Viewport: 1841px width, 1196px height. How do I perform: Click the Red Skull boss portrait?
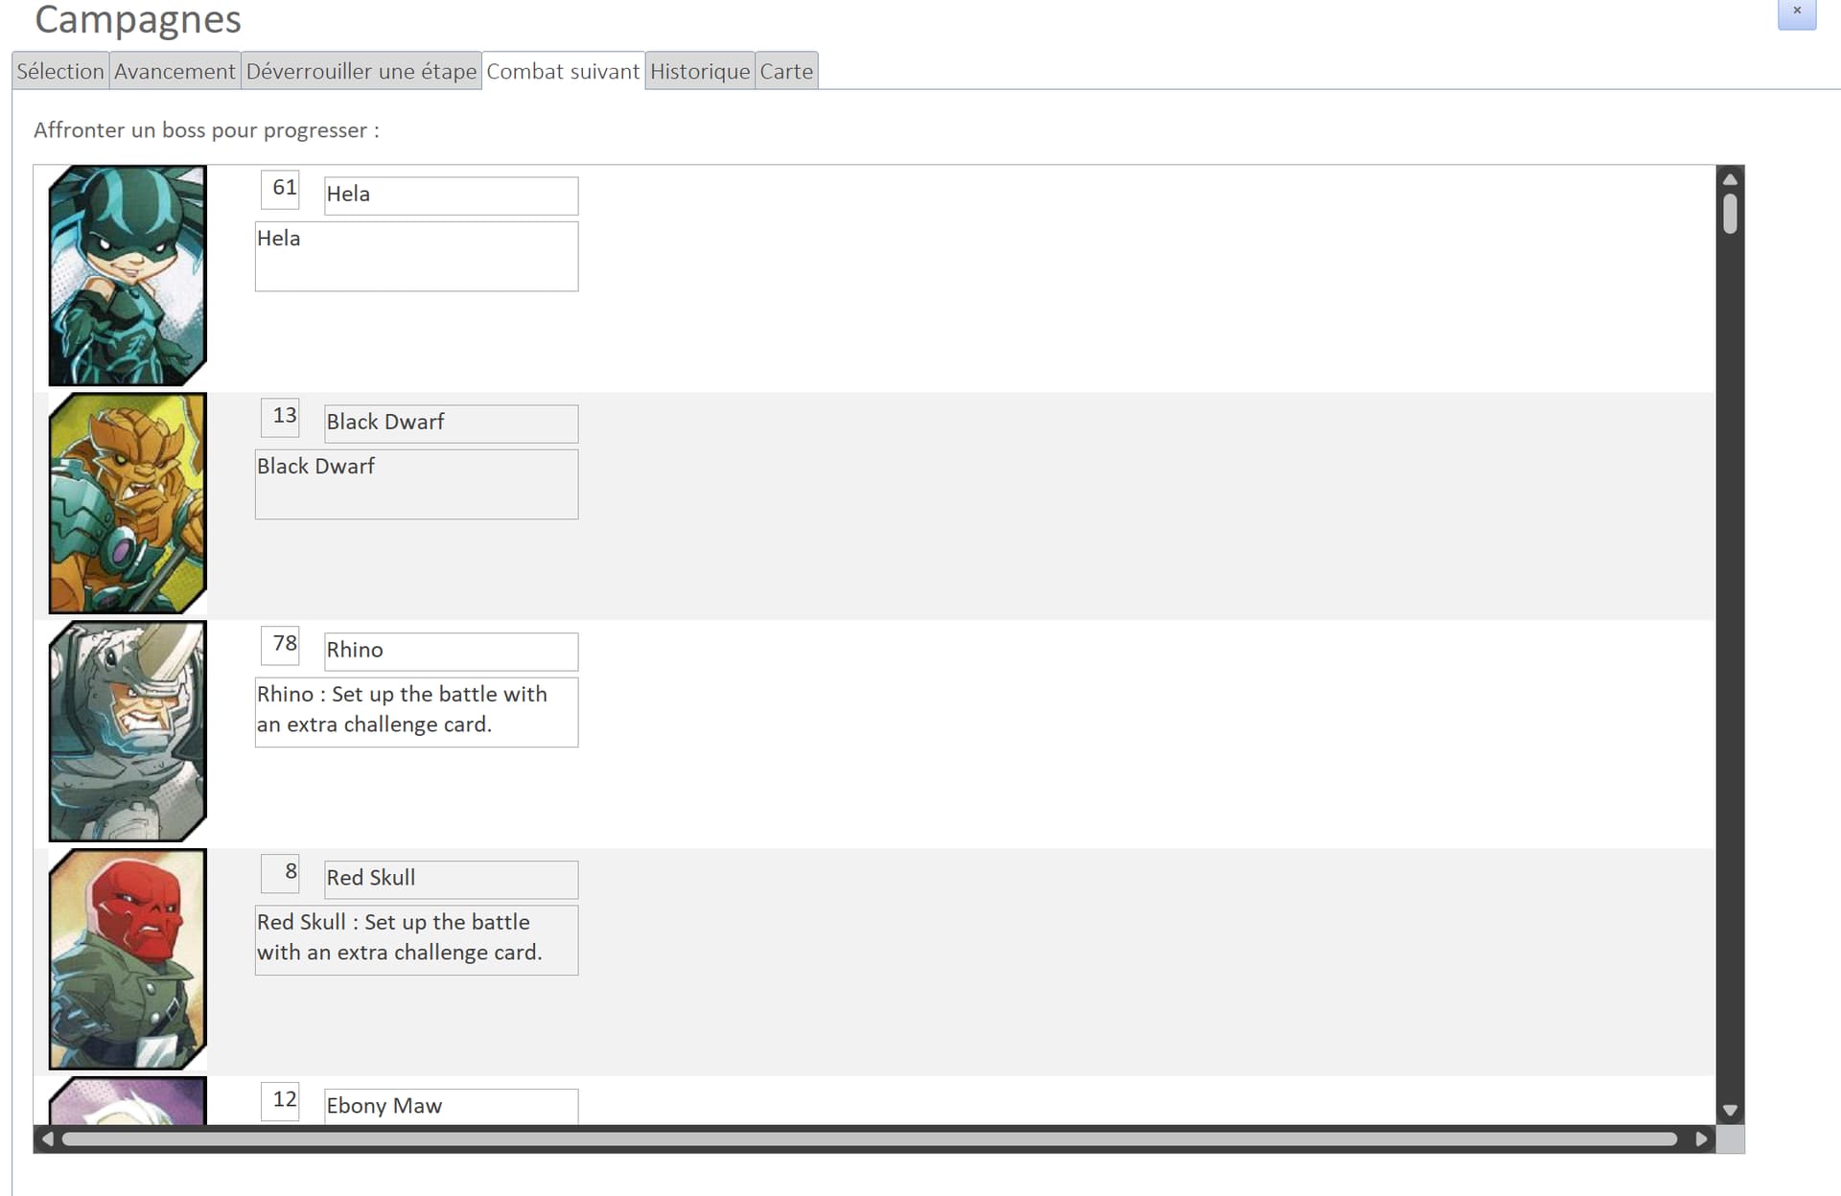128,960
